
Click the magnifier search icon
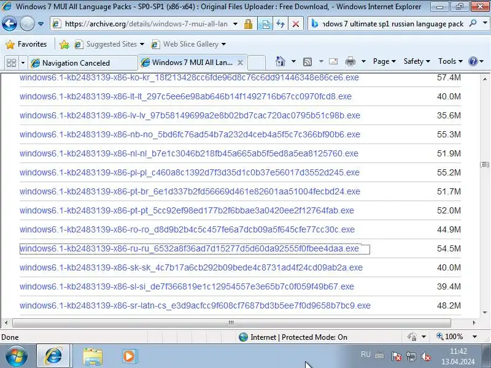[x=473, y=23]
